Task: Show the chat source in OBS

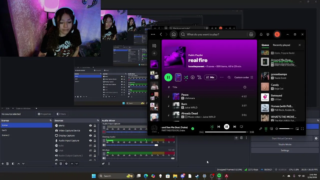Action: click(x=90, y=150)
